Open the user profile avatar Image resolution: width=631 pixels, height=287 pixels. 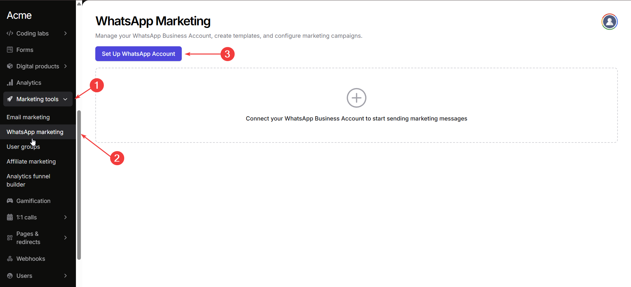pyautogui.click(x=609, y=22)
